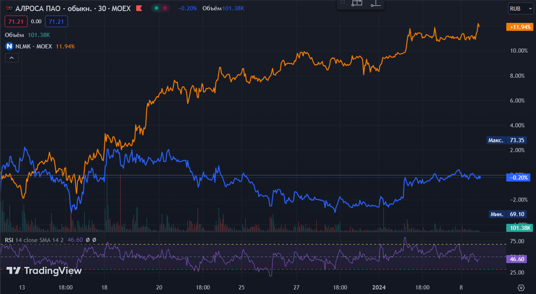Click the green market status dot

coord(156,8)
